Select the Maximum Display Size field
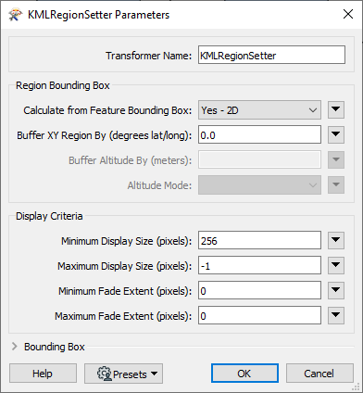 259,265
